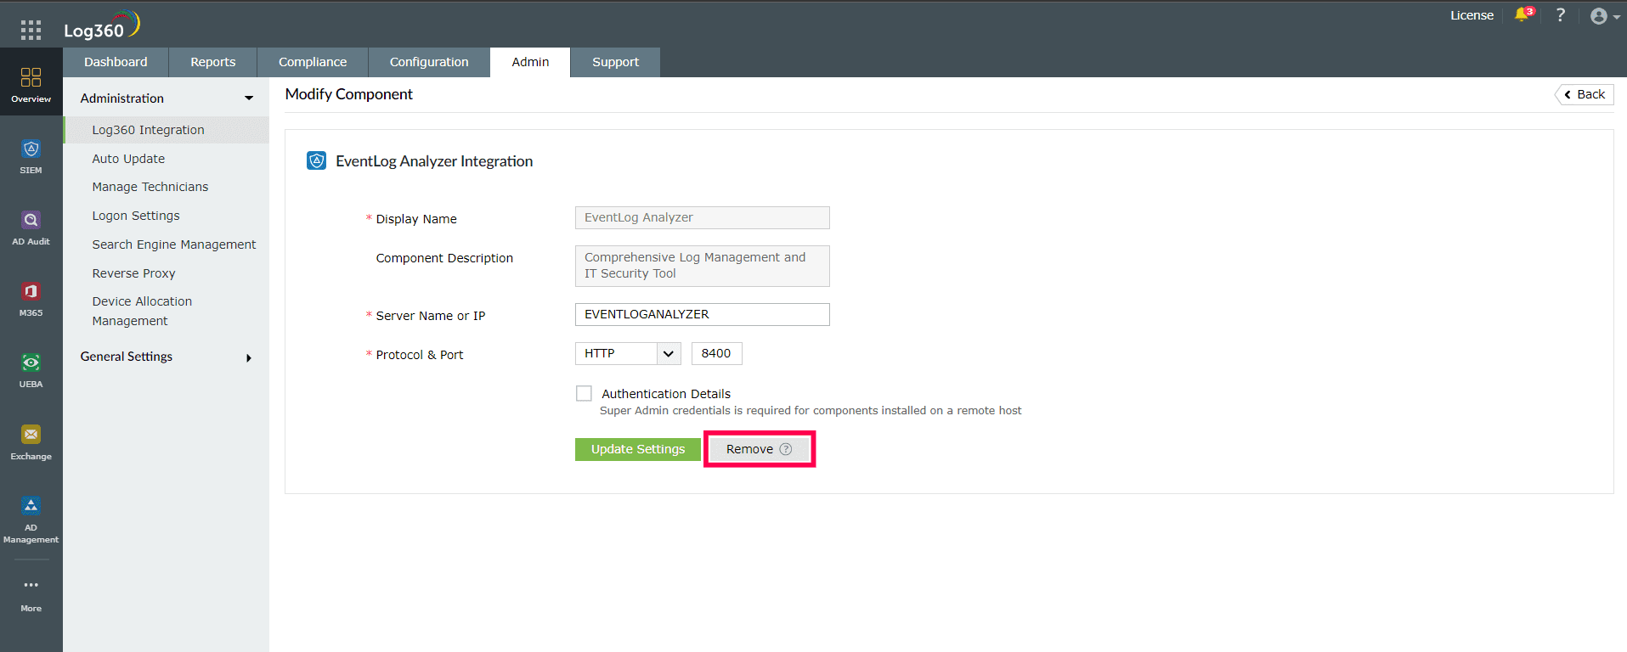Viewport: 1627px width, 652px height.
Task: Open Manage Technicians
Action: [x=150, y=187]
